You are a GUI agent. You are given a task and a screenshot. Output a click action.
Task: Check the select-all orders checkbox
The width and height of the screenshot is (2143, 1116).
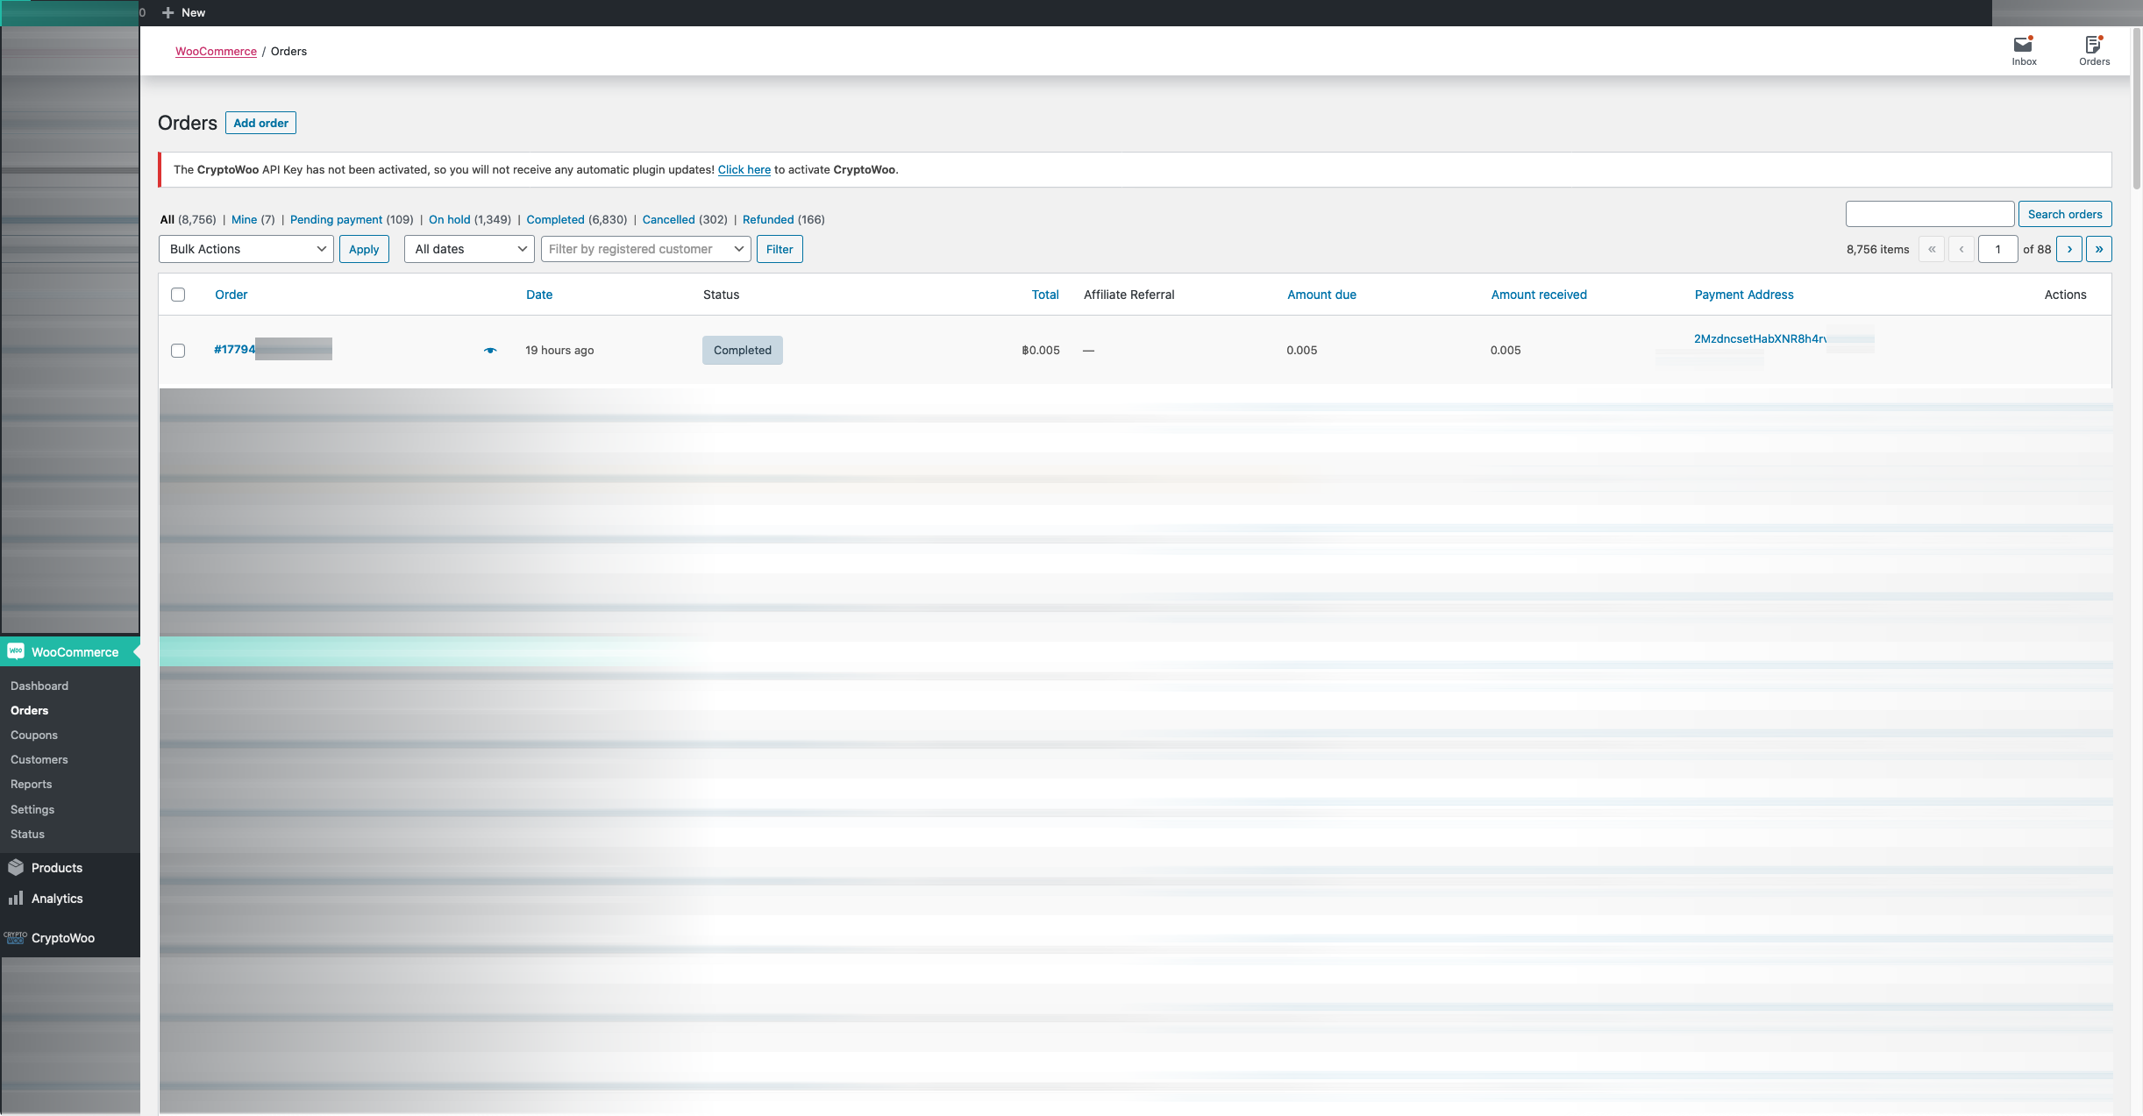pyautogui.click(x=178, y=295)
